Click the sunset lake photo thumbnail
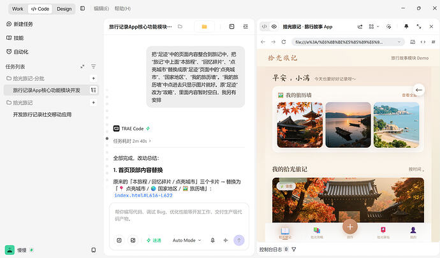Viewport: 440px width, 258px height. point(348,125)
